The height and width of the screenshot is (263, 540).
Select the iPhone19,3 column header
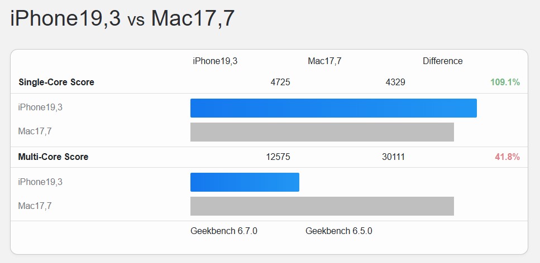coord(215,61)
